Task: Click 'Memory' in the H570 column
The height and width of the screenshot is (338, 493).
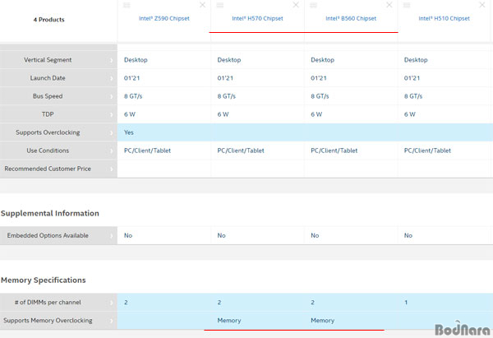Action: coord(229,321)
